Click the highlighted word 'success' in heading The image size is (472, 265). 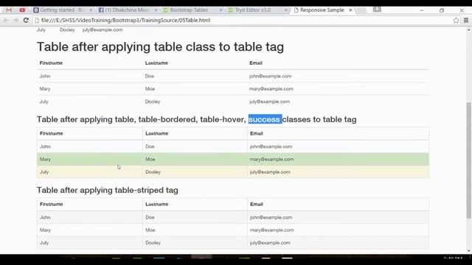point(265,119)
